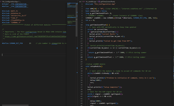174x106 pixels.
Task: Open the getTimeZoneOffset() breadcrumb symbol list
Action: 107,2
